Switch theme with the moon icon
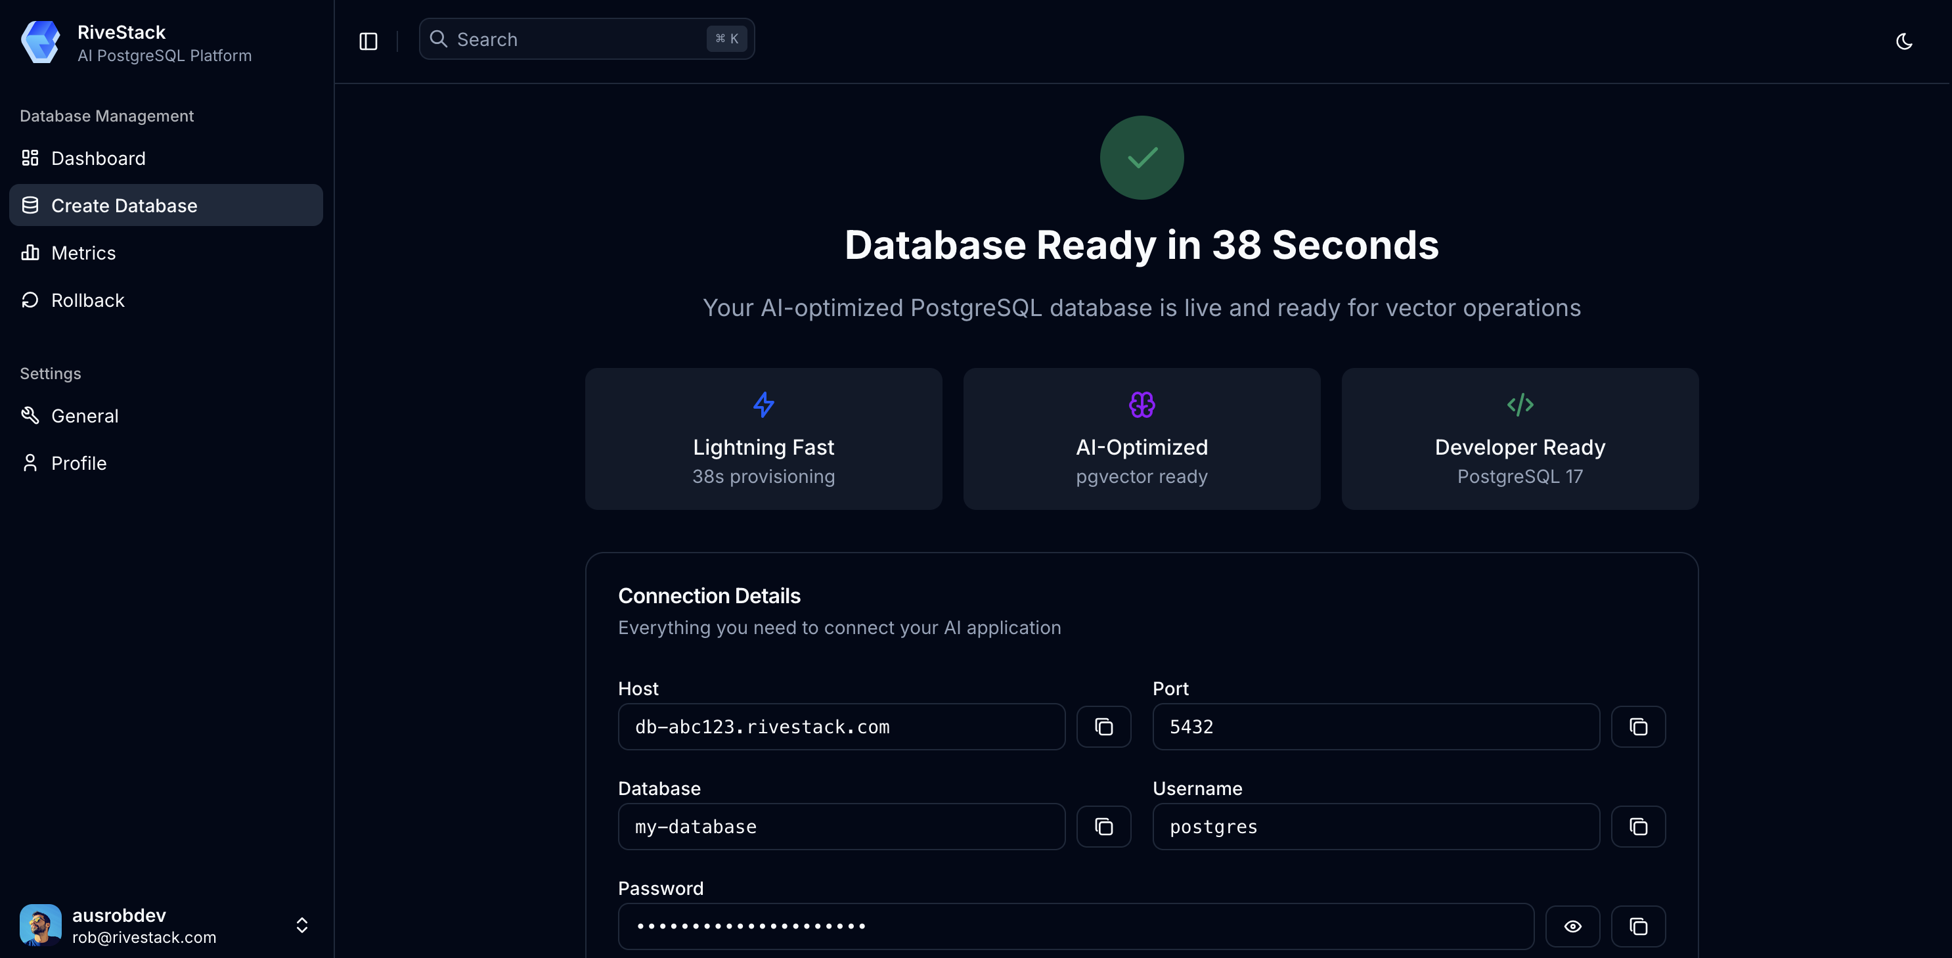The image size is (1952, 958). (1903, 41)
